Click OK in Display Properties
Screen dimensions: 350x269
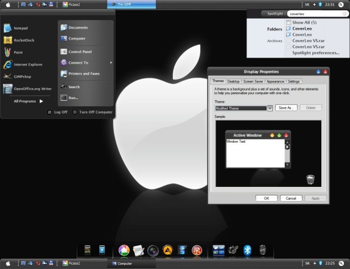point(266,198)
